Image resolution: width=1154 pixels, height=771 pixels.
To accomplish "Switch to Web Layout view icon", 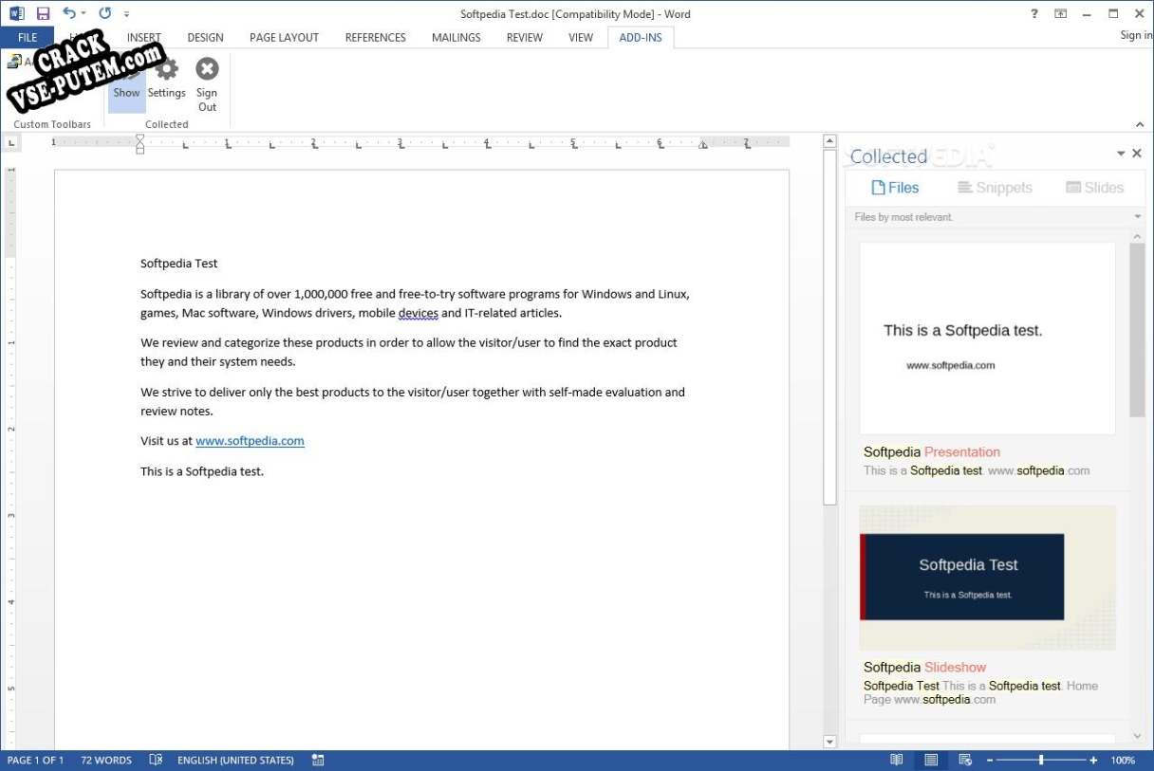I will point(965,761).
